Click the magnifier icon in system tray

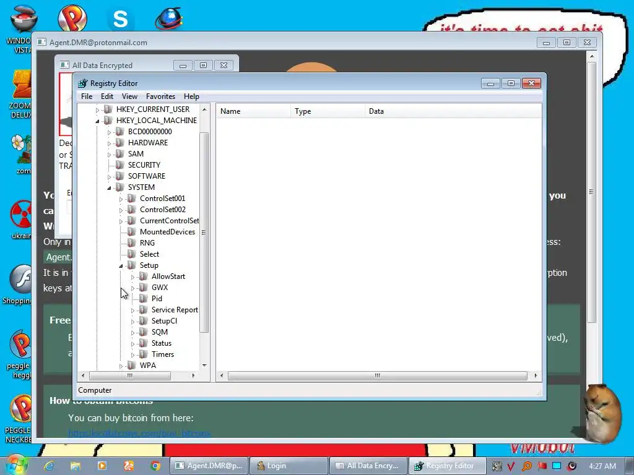527,466
